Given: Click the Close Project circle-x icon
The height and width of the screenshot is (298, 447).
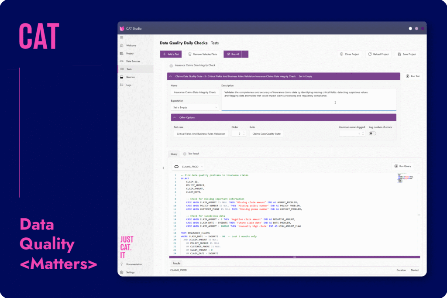Looking at the screenshot, I should [x=341, y=54].
